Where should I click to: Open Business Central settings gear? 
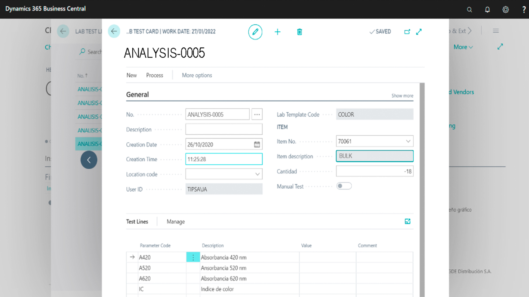click(505, 9)
